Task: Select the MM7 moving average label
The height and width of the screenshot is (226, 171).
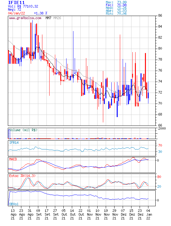Action: tap(48, 18)
